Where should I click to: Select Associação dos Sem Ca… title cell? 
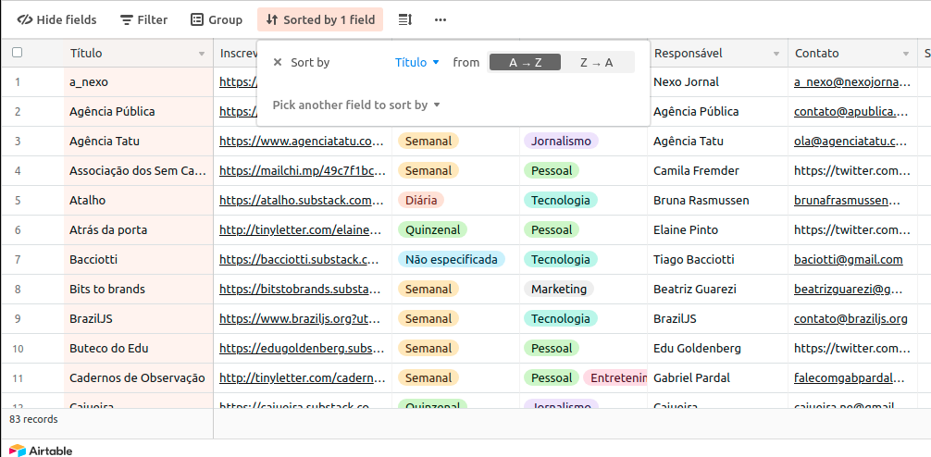pyautogui.click(x=138, y=171)
